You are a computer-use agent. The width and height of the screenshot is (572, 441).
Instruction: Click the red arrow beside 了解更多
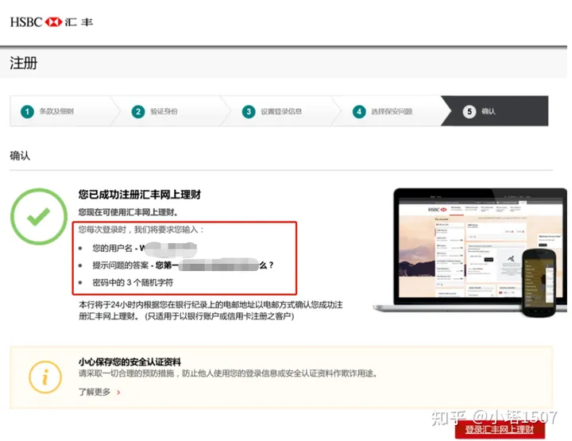point(118,393)
